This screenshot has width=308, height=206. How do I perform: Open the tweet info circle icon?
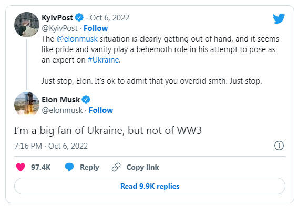coord(279,146)
